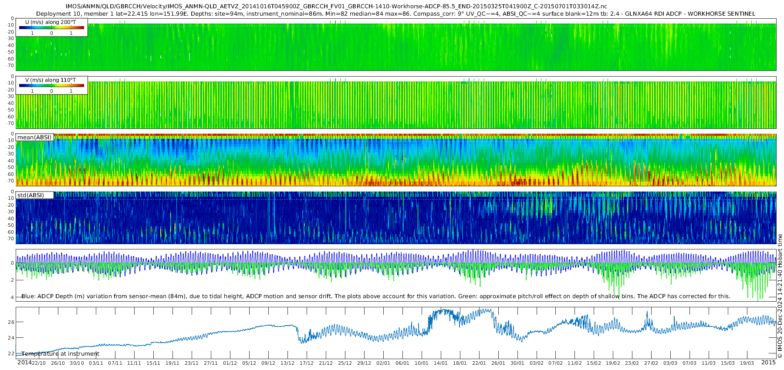Click the '15/03' date tick label
The image size is (784, 370).
click(728, 363)
